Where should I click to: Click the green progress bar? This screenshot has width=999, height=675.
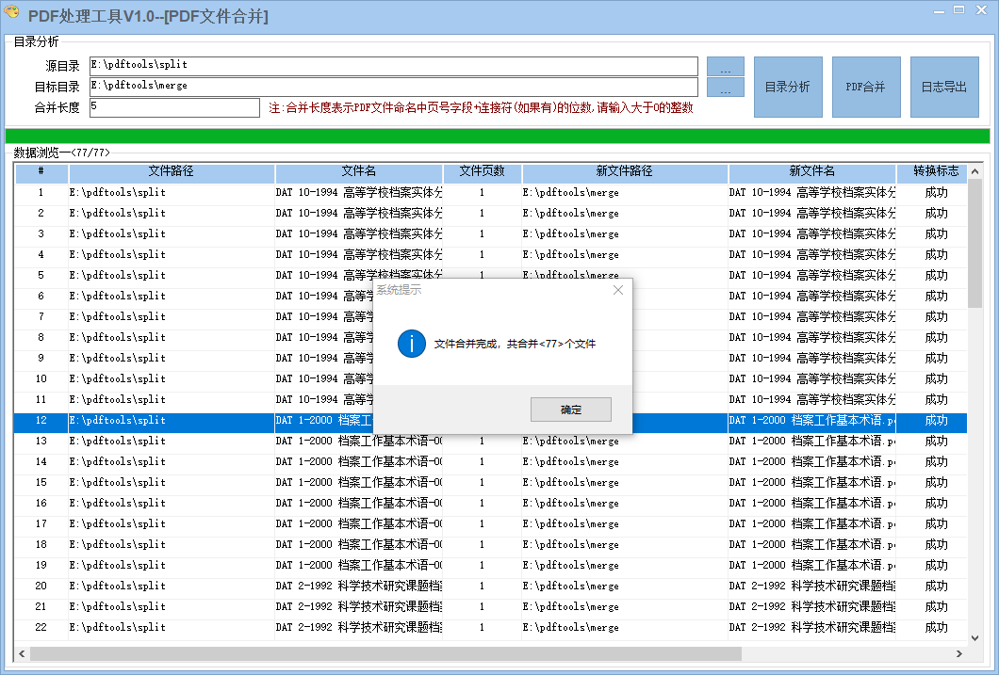(x=498, y=136)
